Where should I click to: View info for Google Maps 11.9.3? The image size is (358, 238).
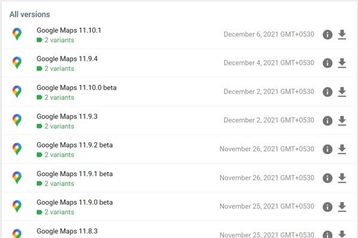pyautogui.click(x=328, y=121)
